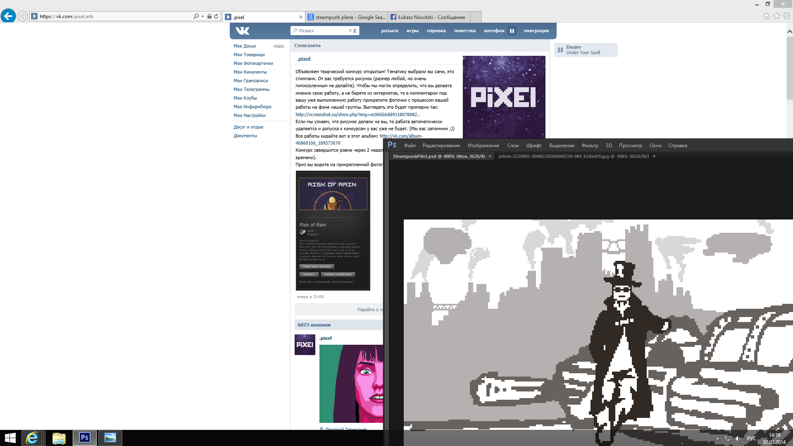Focus the vk.com/pixel.arts address field

[112, 17]
